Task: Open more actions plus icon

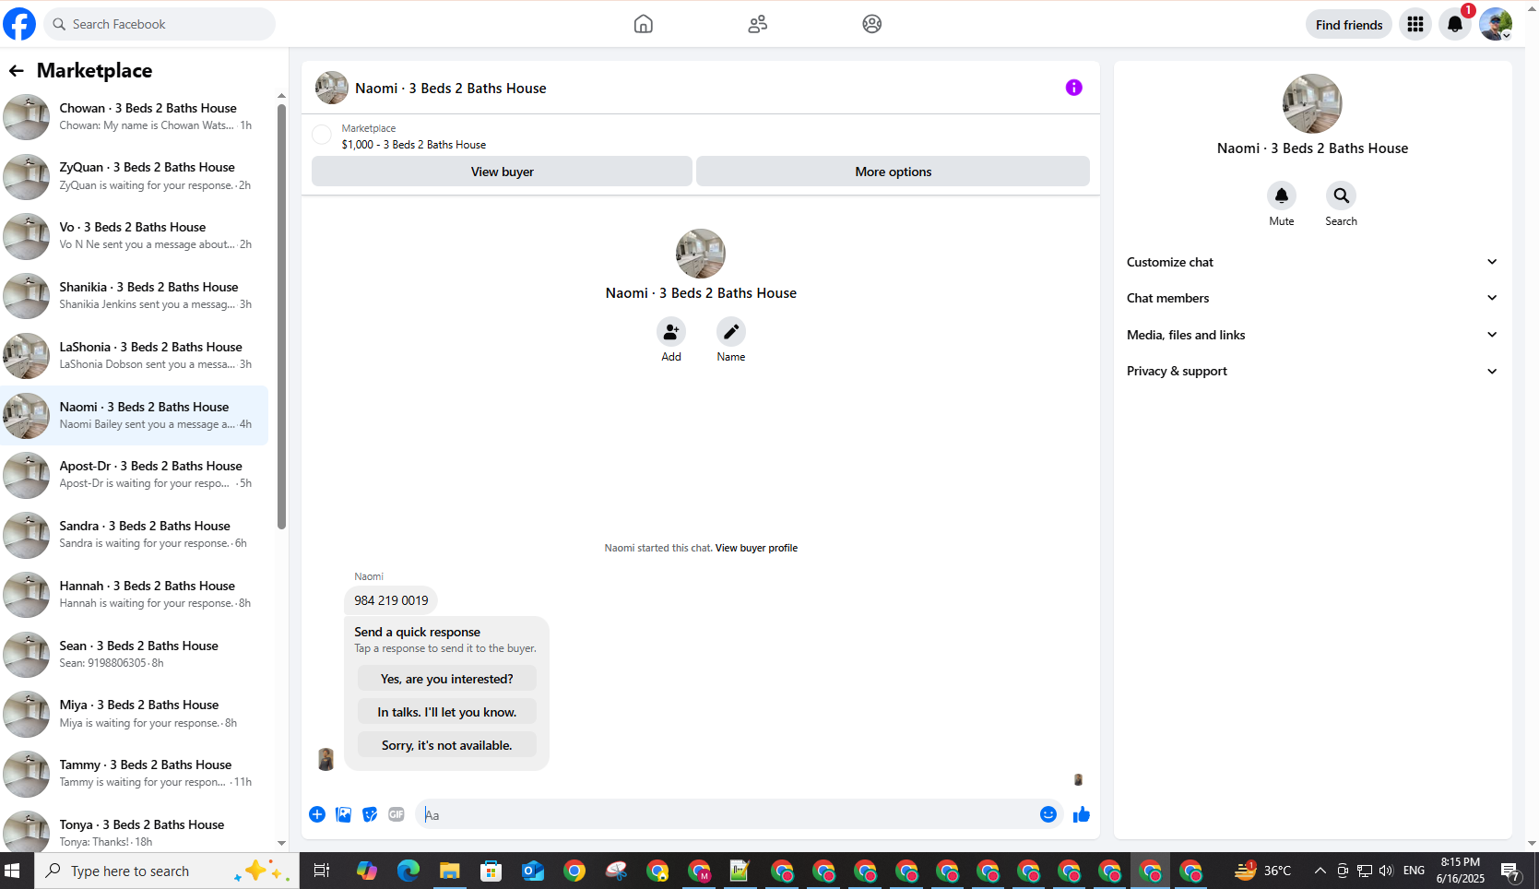Action: [316, 814]
